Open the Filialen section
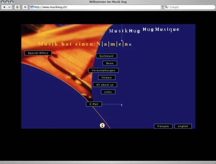The height and width of the screenshot is (164, 216). [107, 77]
